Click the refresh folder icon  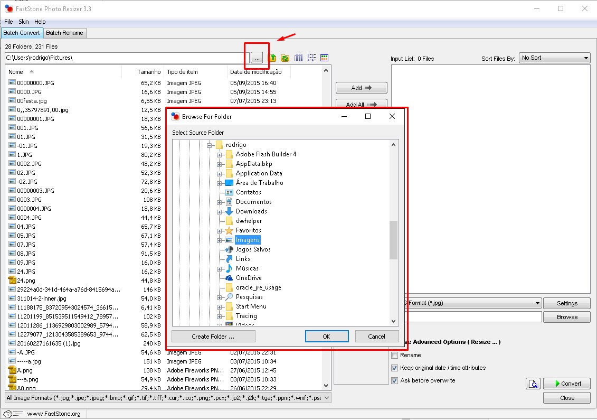(x=285, y=58)
